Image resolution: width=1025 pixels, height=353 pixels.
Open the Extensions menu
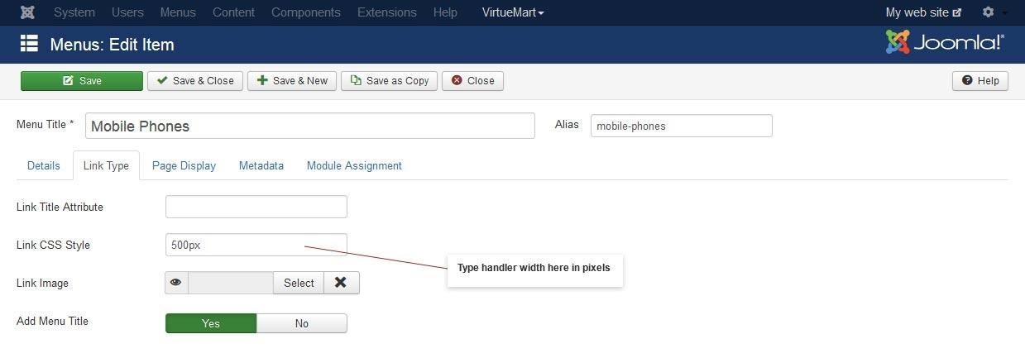point(386,12)
